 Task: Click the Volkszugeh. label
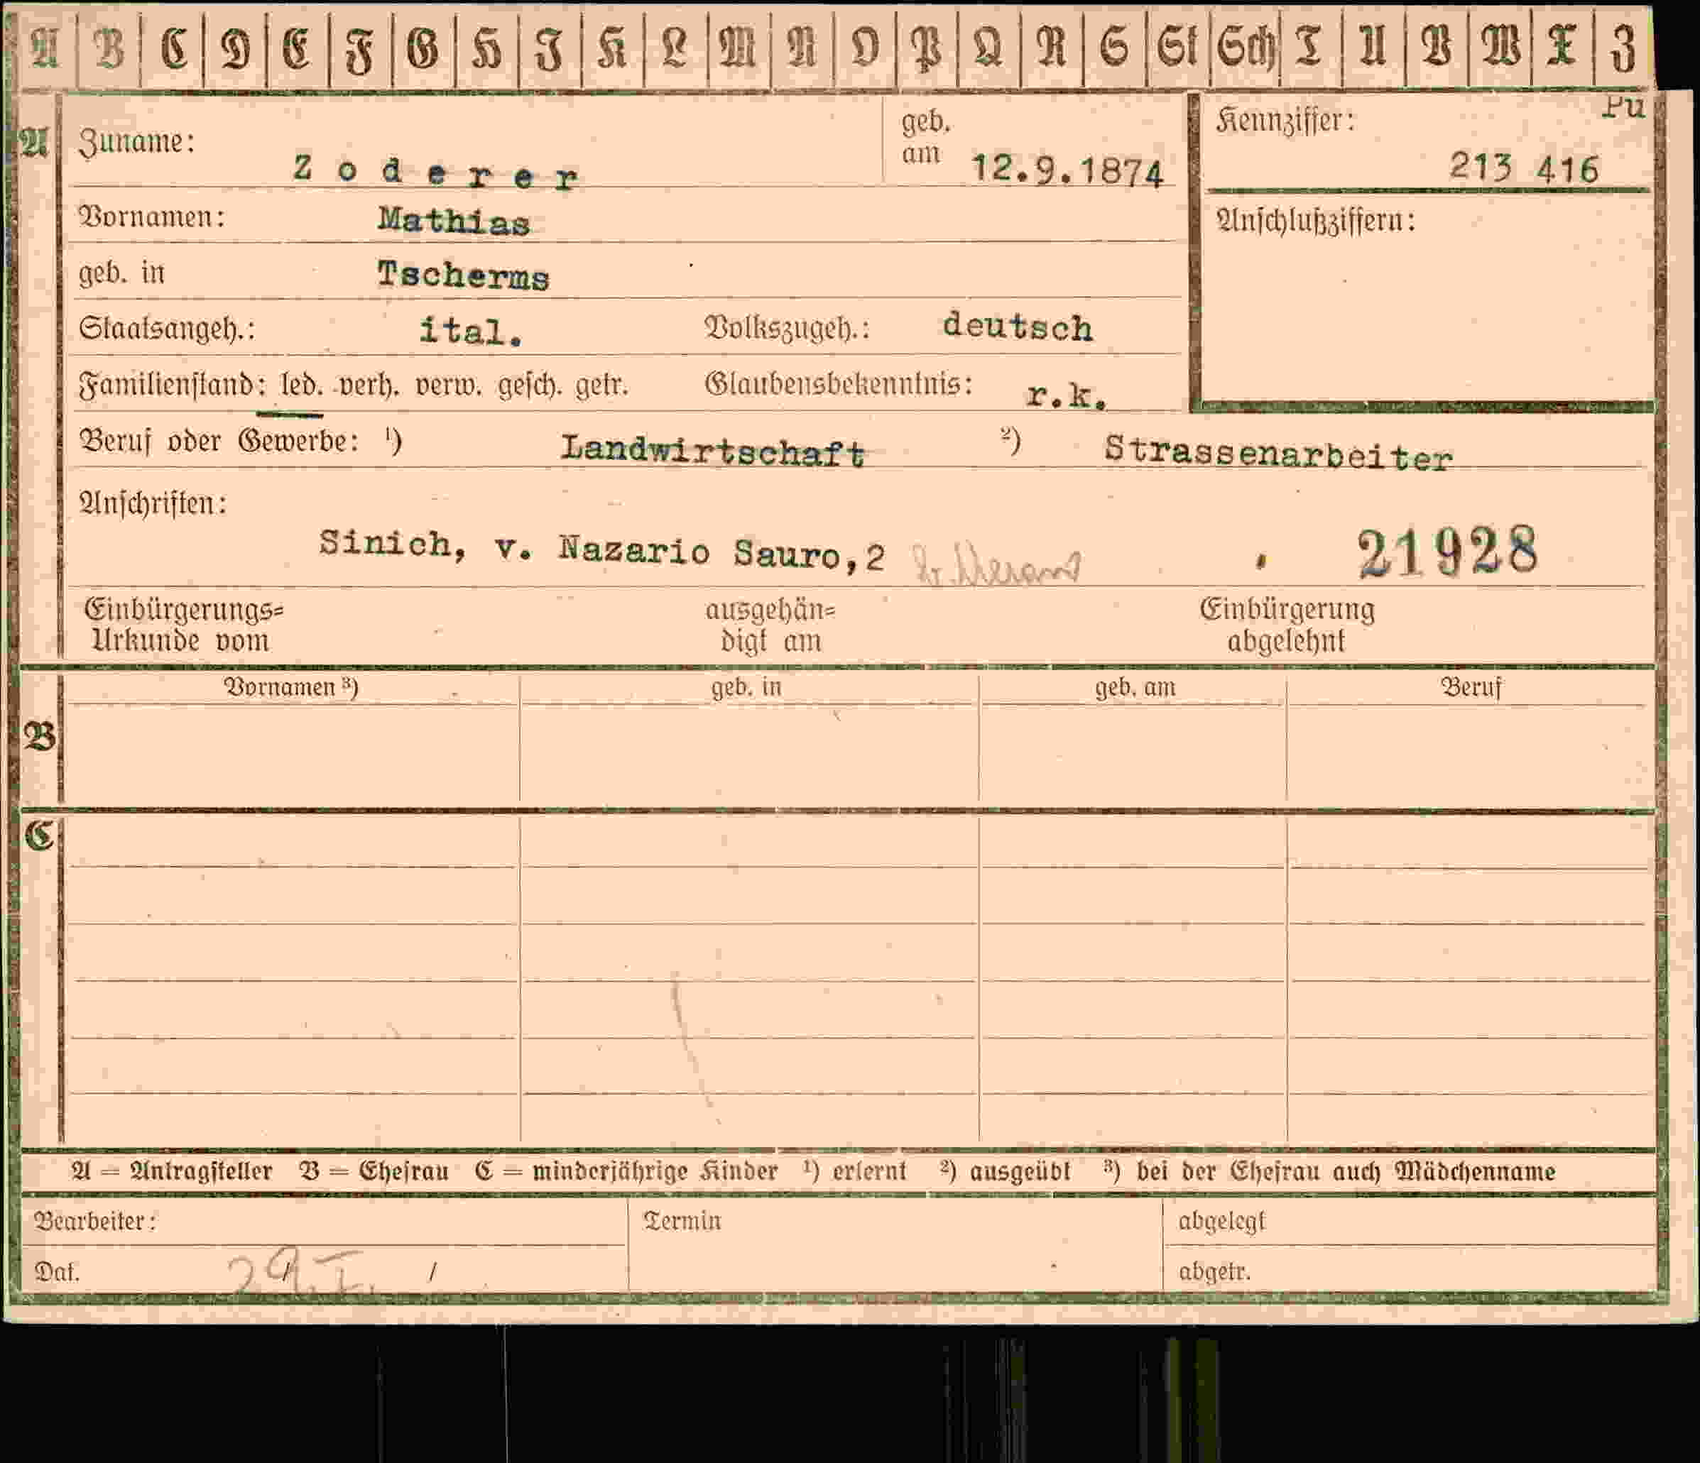[787, 329]
